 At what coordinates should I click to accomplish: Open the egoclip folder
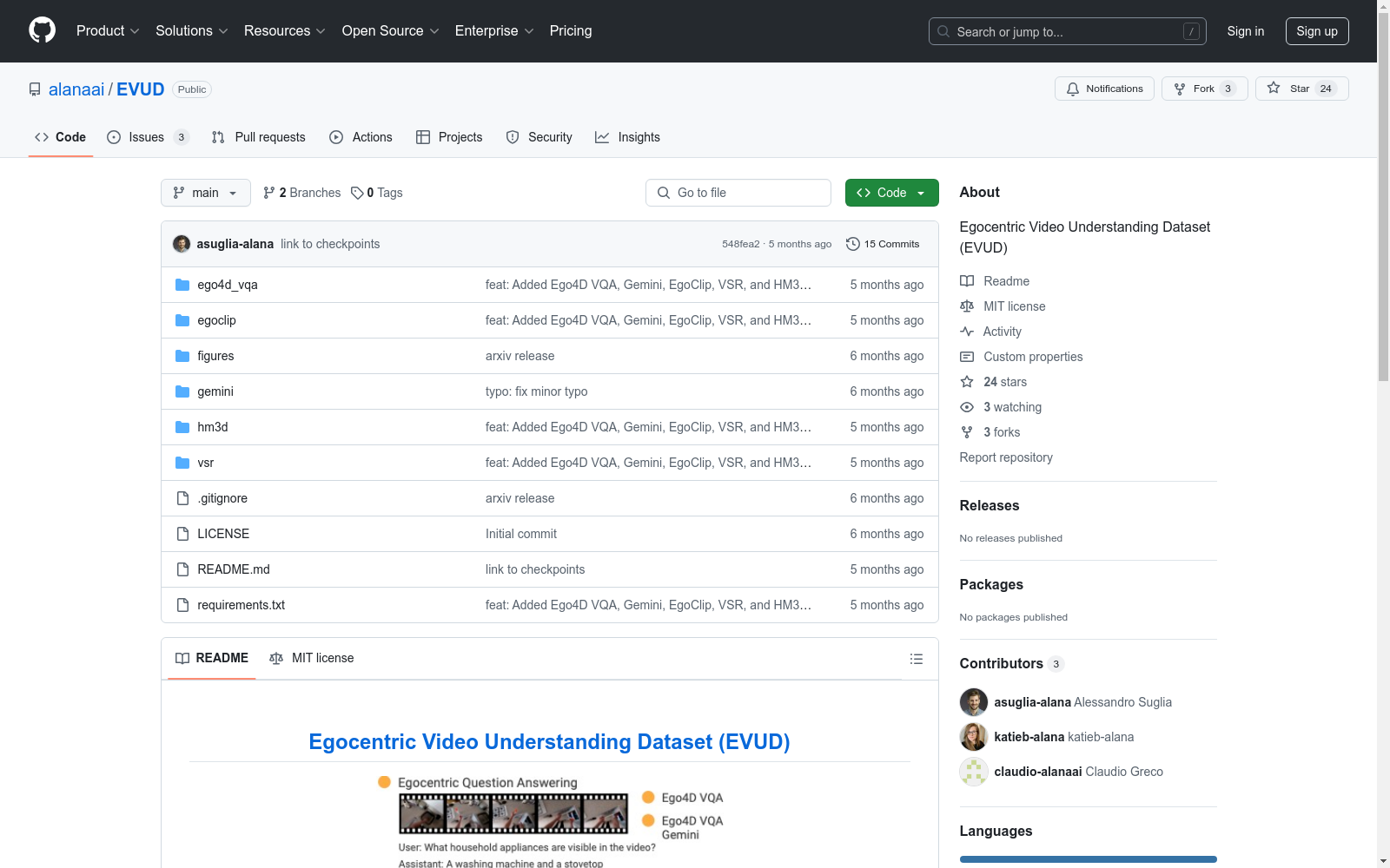pos(216,320)
